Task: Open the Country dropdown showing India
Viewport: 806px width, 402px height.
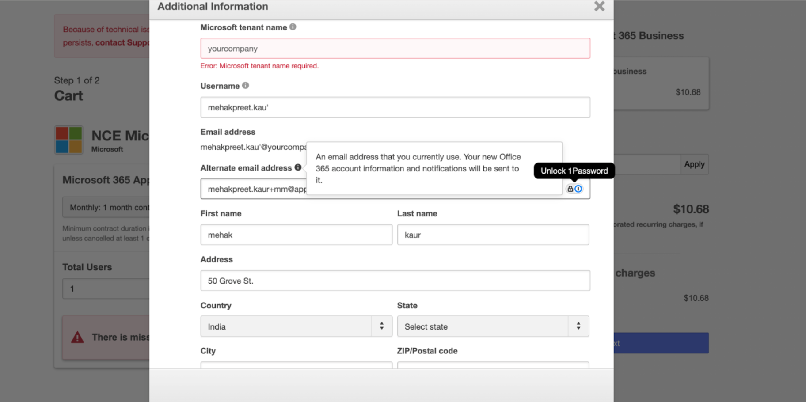Action: pos(296,326)
